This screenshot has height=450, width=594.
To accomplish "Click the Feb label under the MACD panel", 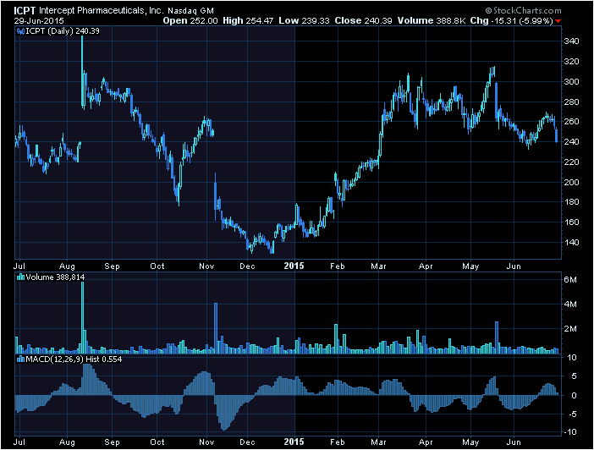I will point(337,442).
